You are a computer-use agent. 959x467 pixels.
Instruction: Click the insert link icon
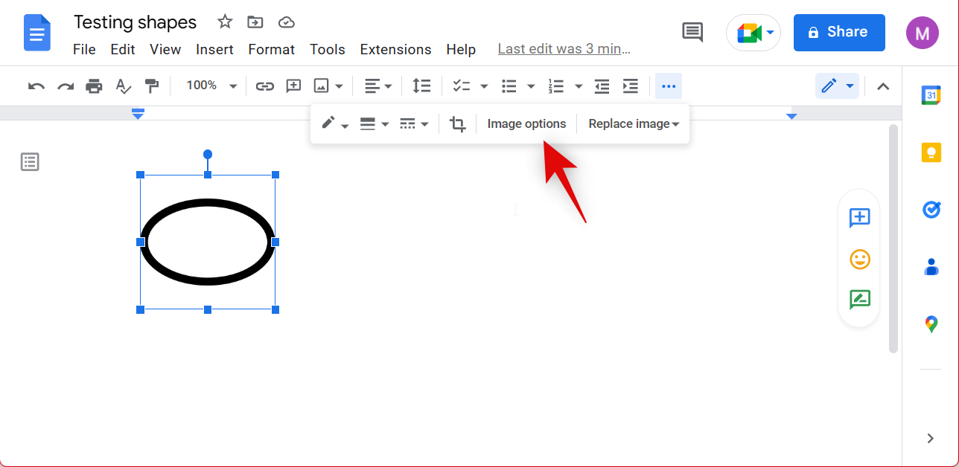pyautogui.click(x=264, y=86)
